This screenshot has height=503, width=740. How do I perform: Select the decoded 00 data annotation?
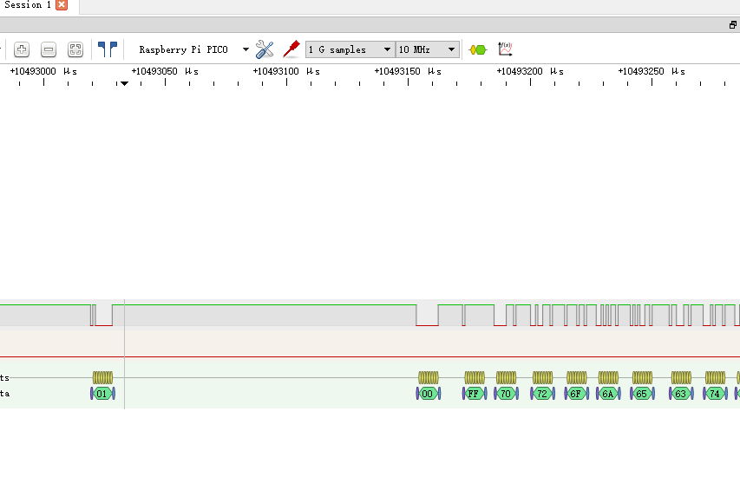[428, 394]
